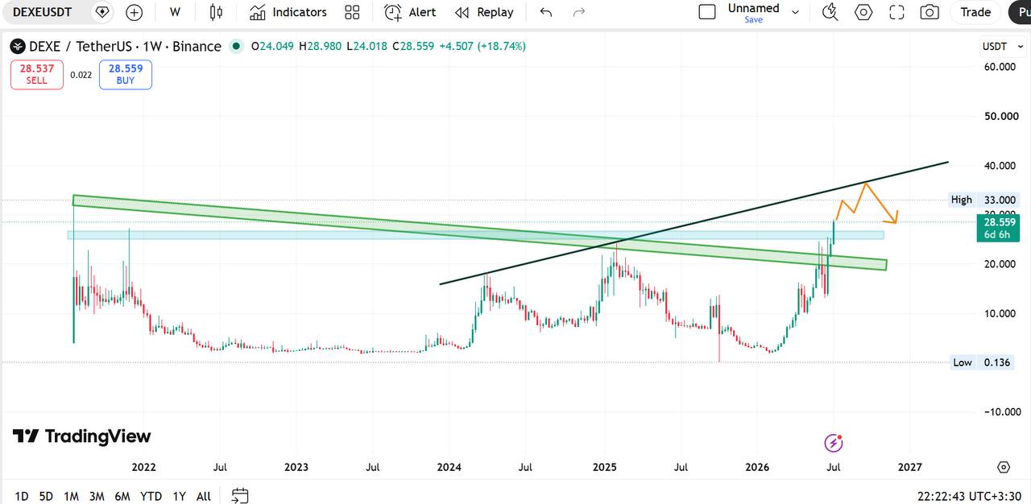This screenshot has height=504, width=1031.
Task: Click the current price label 28.559
Action: pos(1000,221)
